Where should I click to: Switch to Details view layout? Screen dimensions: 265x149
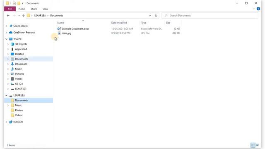tap(253, 145)
